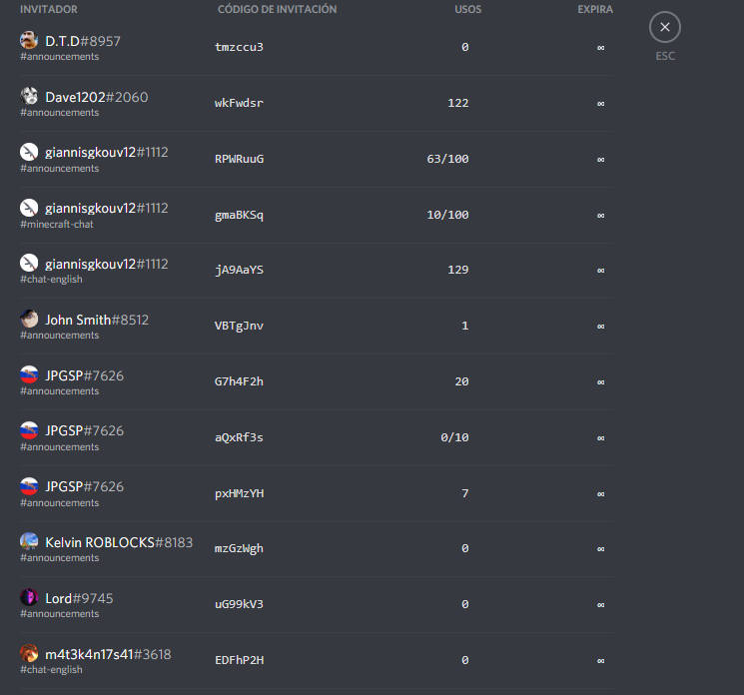The width and height of the screenshot is (744, 695).
Task: Click Lord#9745 avatar icon
Action: click(x=29, y=597)
